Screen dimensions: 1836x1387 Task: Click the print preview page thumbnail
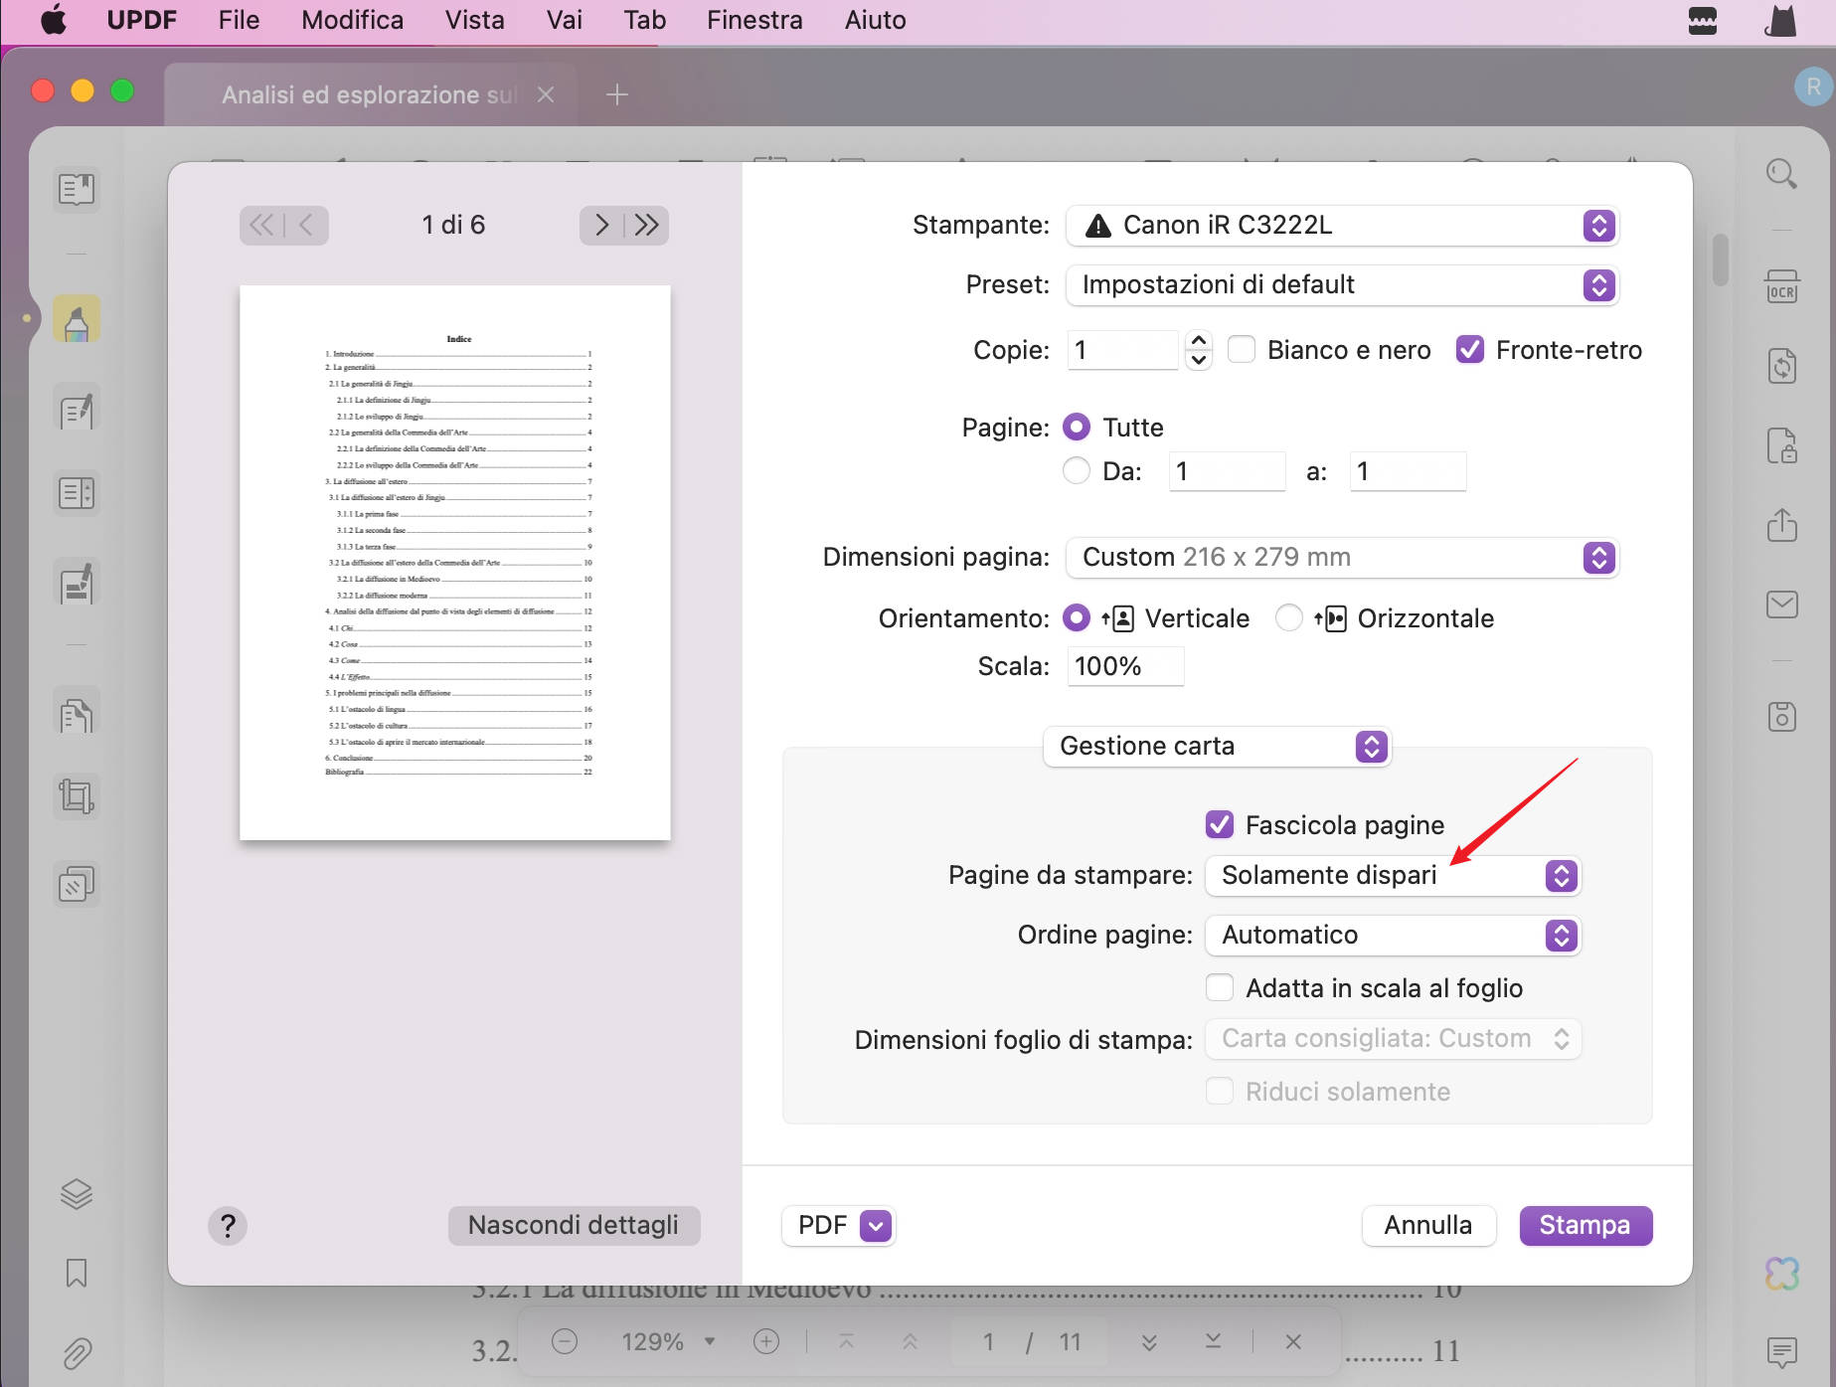tap(455, 563)
